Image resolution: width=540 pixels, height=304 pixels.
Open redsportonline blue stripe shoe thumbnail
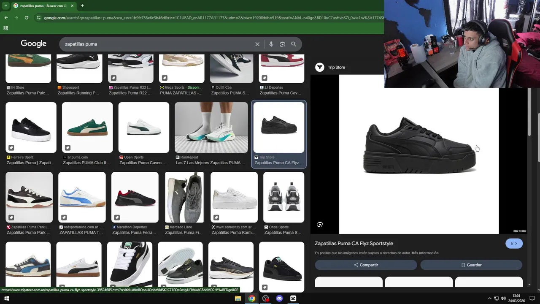point(82,197)
